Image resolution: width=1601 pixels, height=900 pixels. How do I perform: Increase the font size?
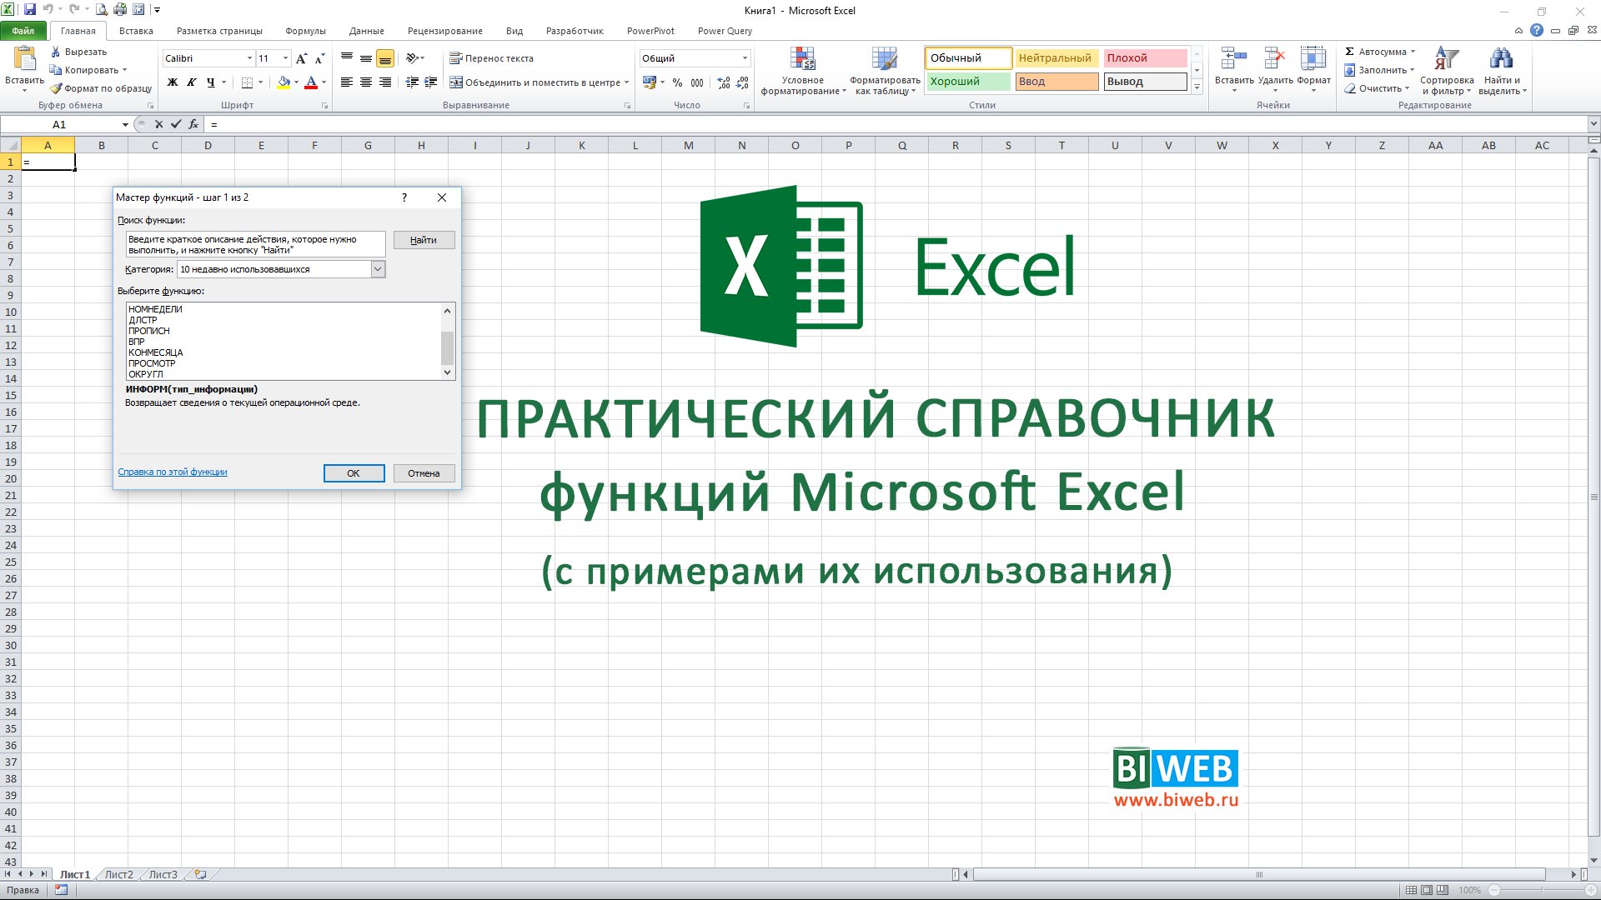pyautogui.click(x=302, y=58)
